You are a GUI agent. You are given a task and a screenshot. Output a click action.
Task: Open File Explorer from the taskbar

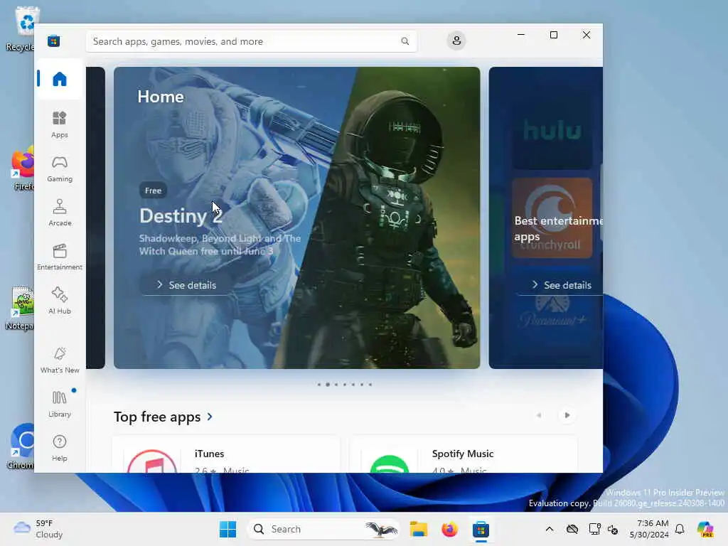pos(418,529)
